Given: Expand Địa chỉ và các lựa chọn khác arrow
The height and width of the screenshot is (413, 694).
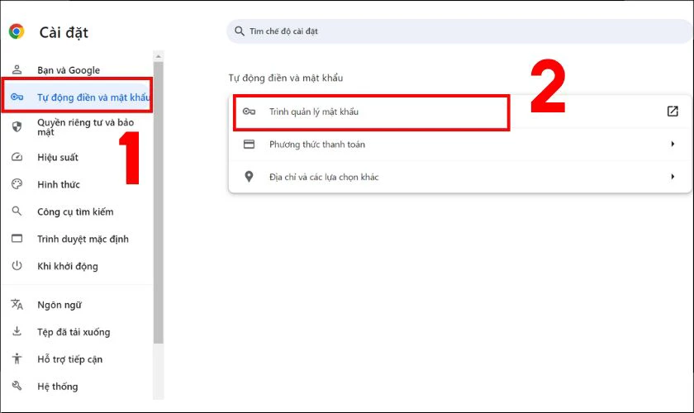Looking at the screenshot, I should coord(673,177).
